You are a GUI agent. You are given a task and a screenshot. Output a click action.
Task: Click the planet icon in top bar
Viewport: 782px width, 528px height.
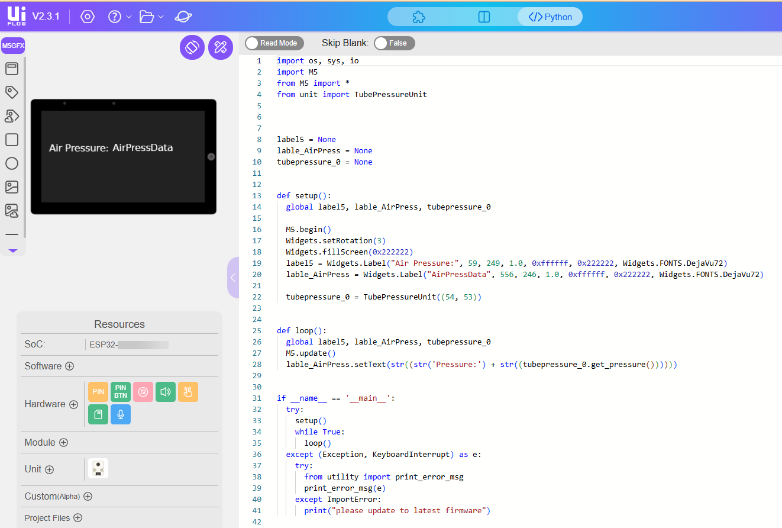[x=183, y=17]
